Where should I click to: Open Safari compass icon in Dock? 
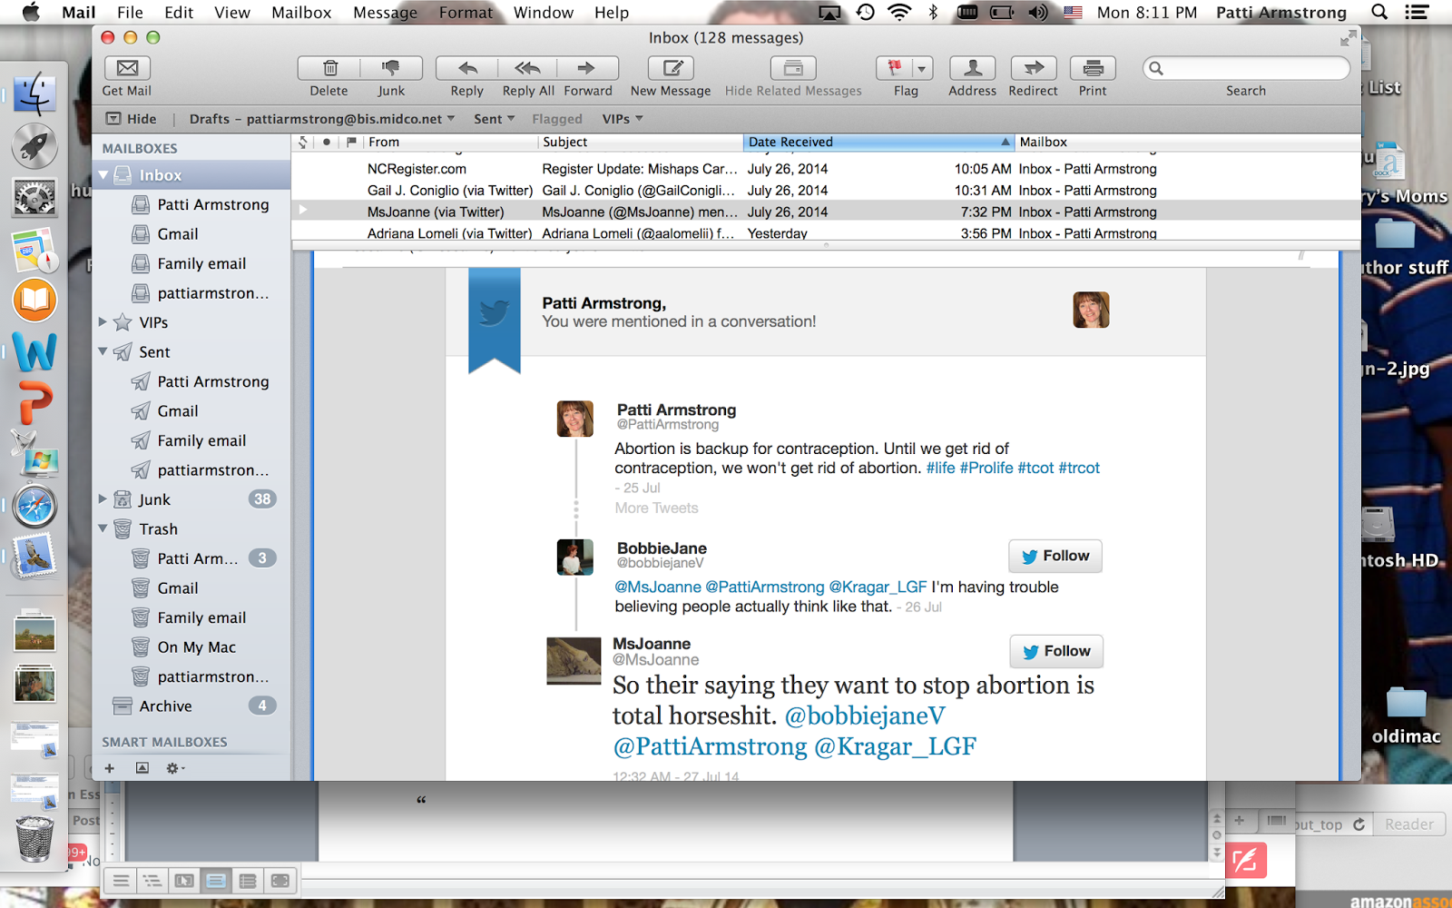click(34, 506)
